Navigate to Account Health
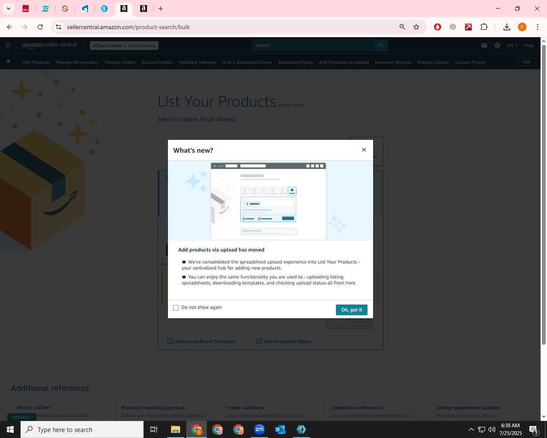 coord(157,62)
